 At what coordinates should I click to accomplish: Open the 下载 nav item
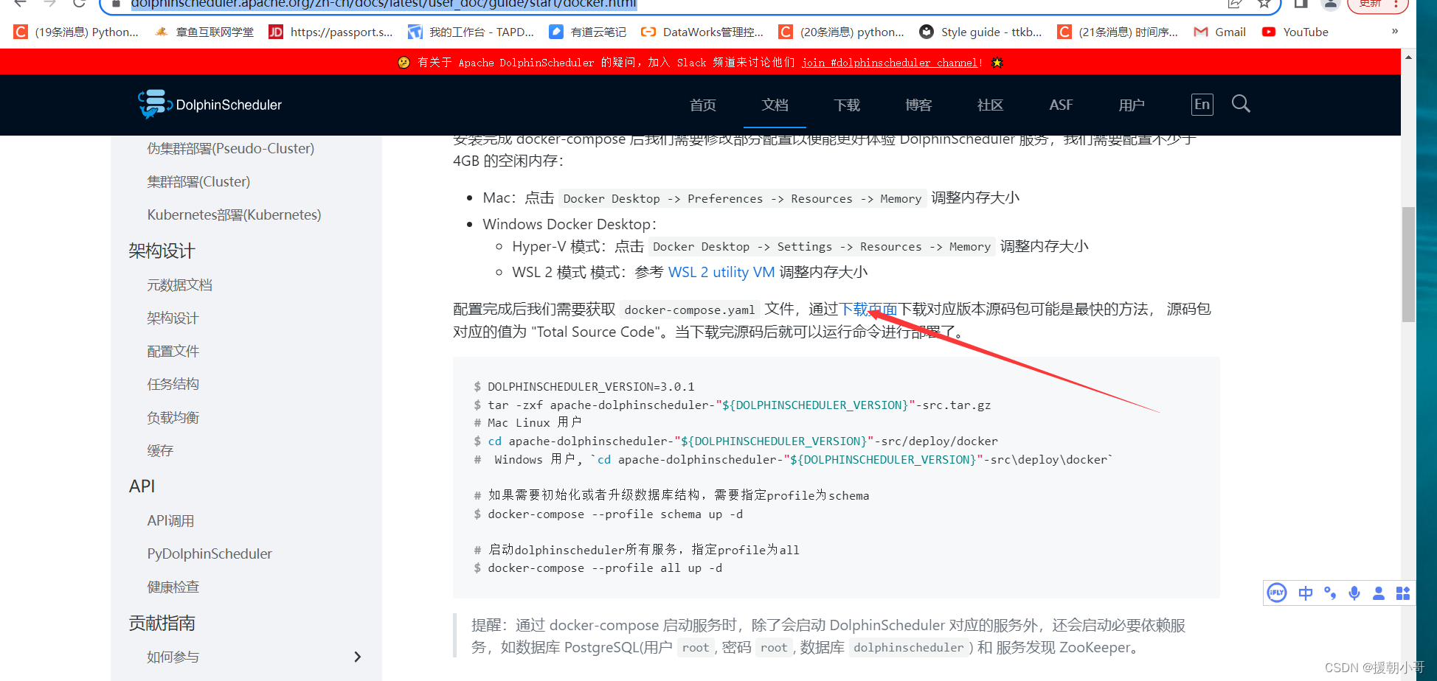click(x=847, y=105)
